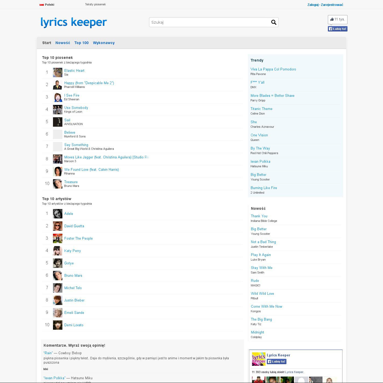This screenshot has width=383, height=383.
Task: Open the "Rain" comment song link
Action: coord(48,353)
